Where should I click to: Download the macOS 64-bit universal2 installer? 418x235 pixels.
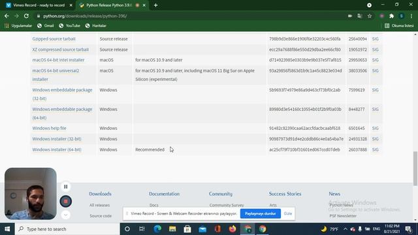56,75
